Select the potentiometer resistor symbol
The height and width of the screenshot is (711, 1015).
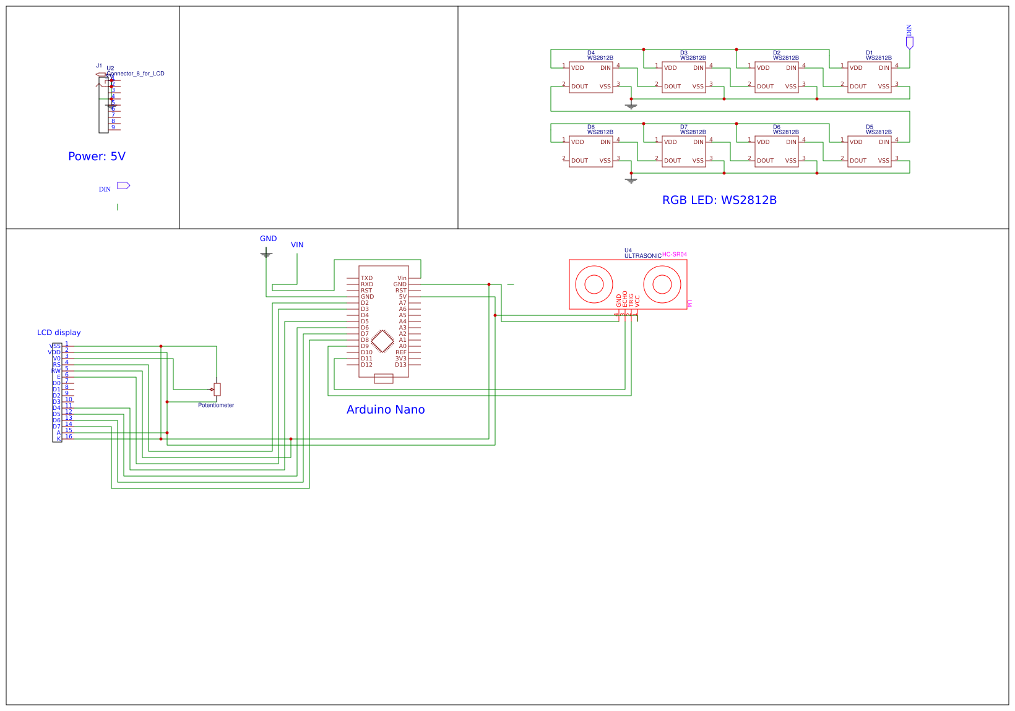coord(217,389)
